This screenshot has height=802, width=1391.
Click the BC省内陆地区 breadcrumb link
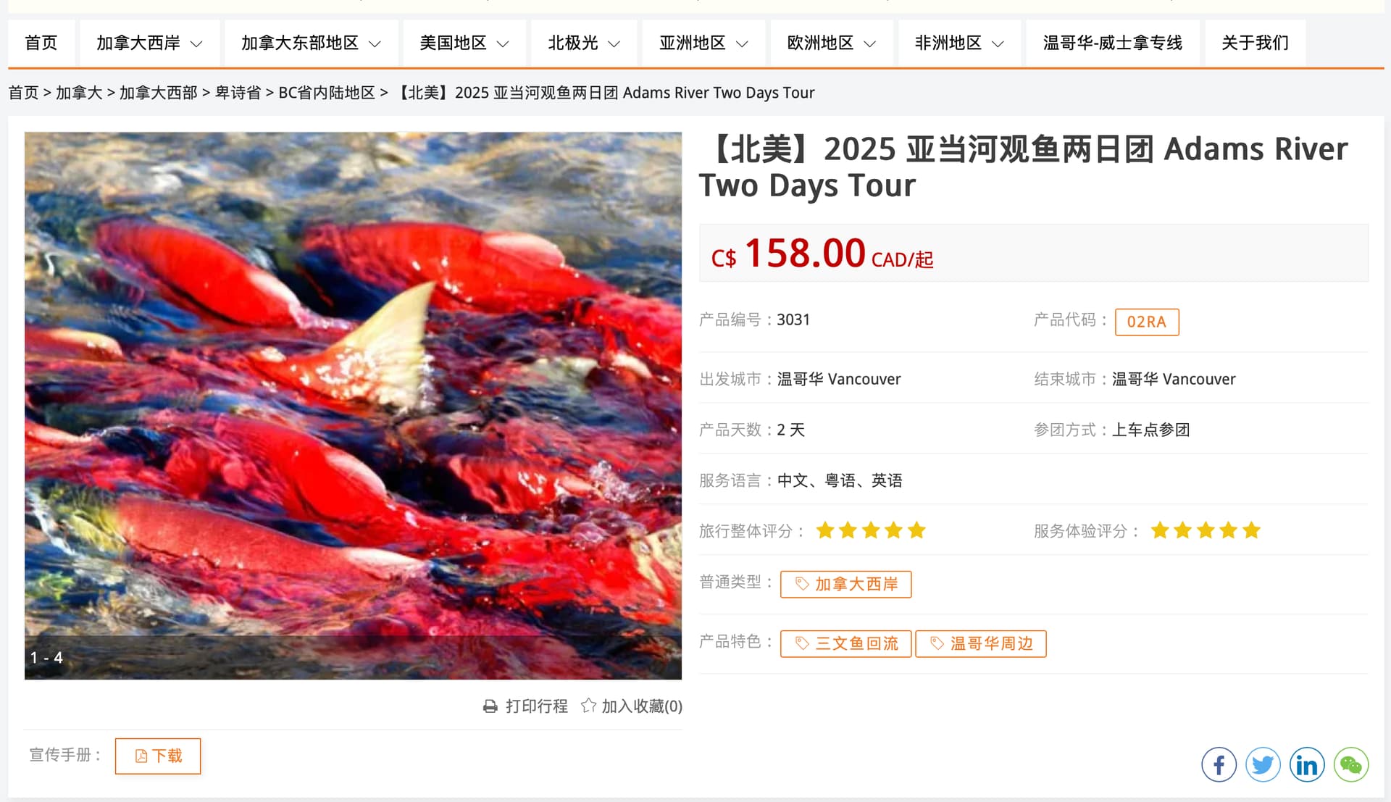pos(327,93)
